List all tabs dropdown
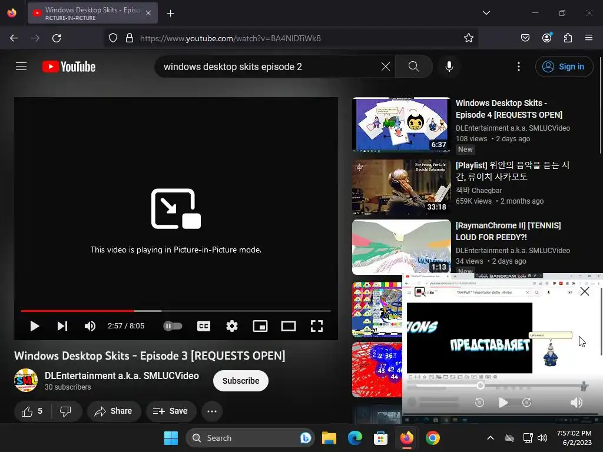This screenshot has height=452, width=603. (x=486, y=13)
